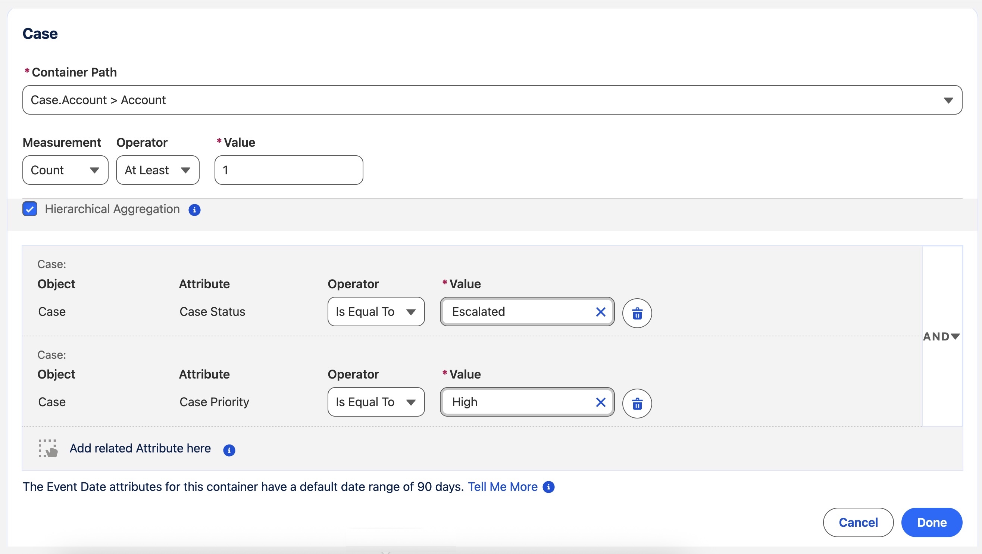Select the Value field containing 1
982x554 pixels.
[288, 170]
